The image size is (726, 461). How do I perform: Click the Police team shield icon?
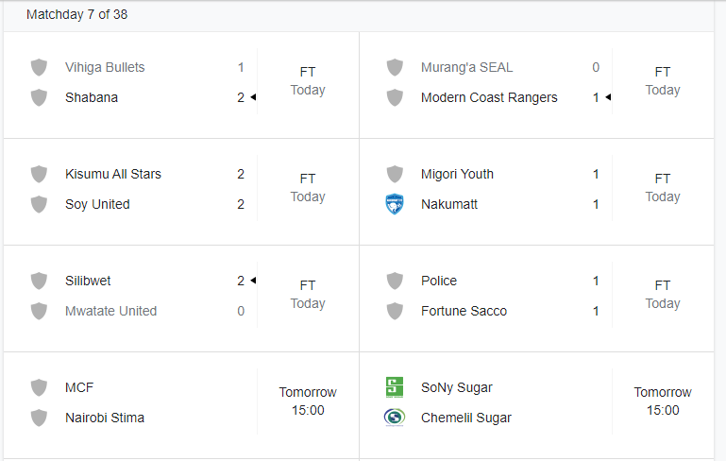[395, 281]
